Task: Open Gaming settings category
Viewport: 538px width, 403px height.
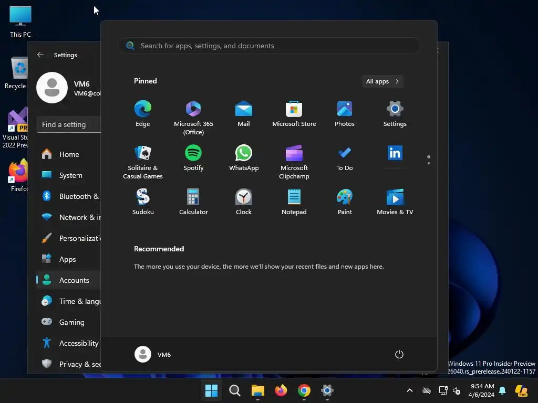Action: point(69,323)
